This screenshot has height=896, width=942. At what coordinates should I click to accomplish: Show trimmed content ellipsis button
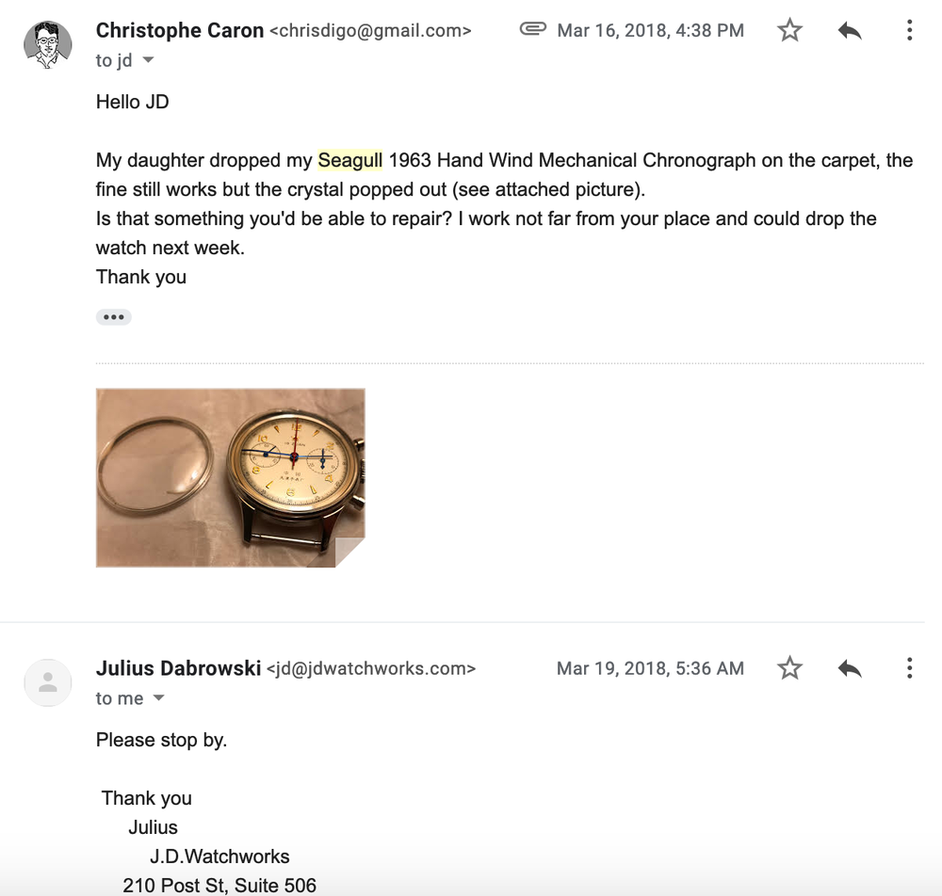point(114,317)
